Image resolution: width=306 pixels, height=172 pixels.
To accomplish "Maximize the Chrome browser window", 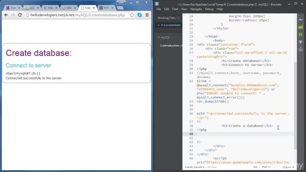I will coord(137,2).
